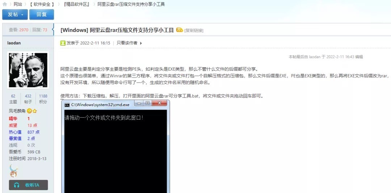391x193 pixels.
Task: Open the 发帖 dropdown button
Action: click(x=15, y=14)
